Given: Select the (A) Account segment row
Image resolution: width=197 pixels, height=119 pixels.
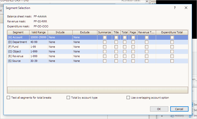Looking at the screenshot, I should click(x=97, y=37).
